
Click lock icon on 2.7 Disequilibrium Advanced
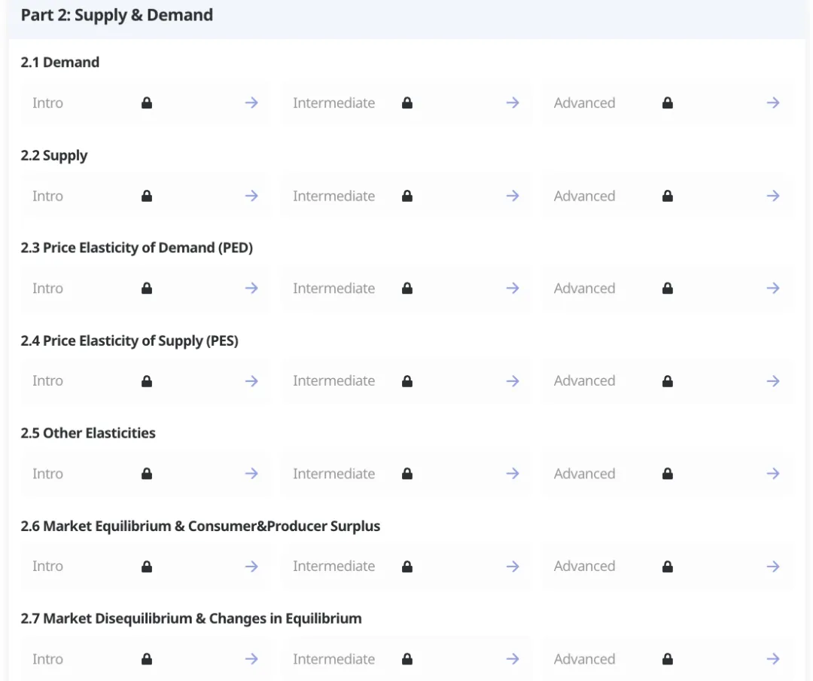tap(668, 659)
